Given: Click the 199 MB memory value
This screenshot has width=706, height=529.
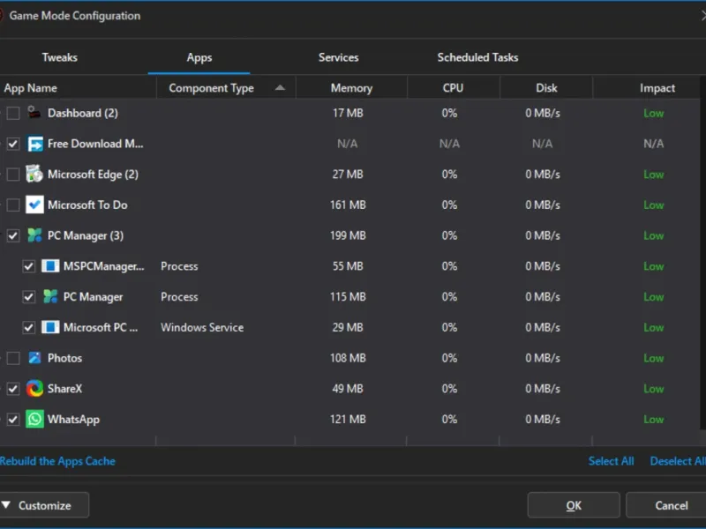Looking at the screenshot, I should pos(348,235).
